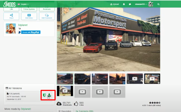This screenshot has height=112, width=181.
Task: Click the user avatar in header
Action: pyautogui.click(x=151, y=4)
